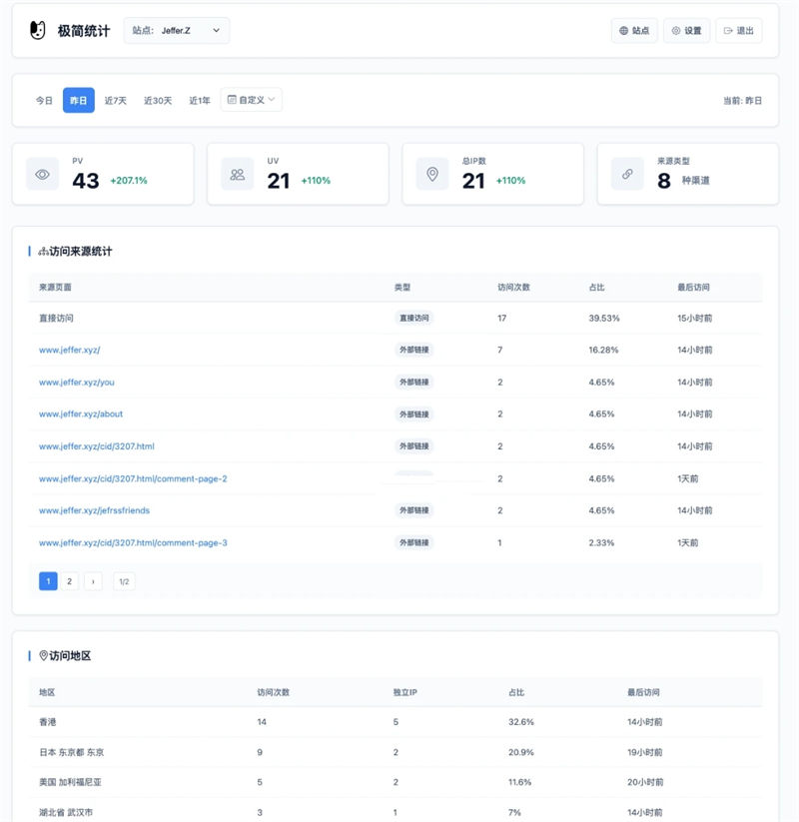The width and height of the screenshot is (799, 822).
Task: Go to page 2 of source statistics
Action: [x=70, y=581]
